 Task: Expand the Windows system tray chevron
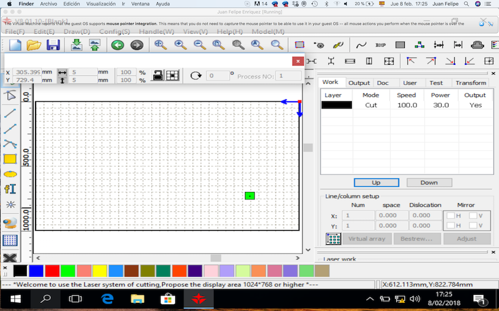[369, 299]
